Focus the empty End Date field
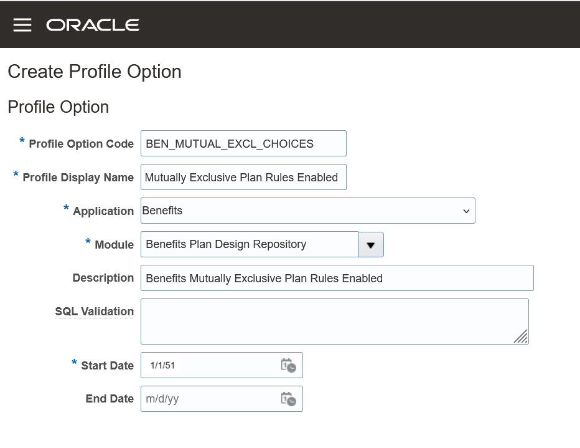 pos(209,399)
